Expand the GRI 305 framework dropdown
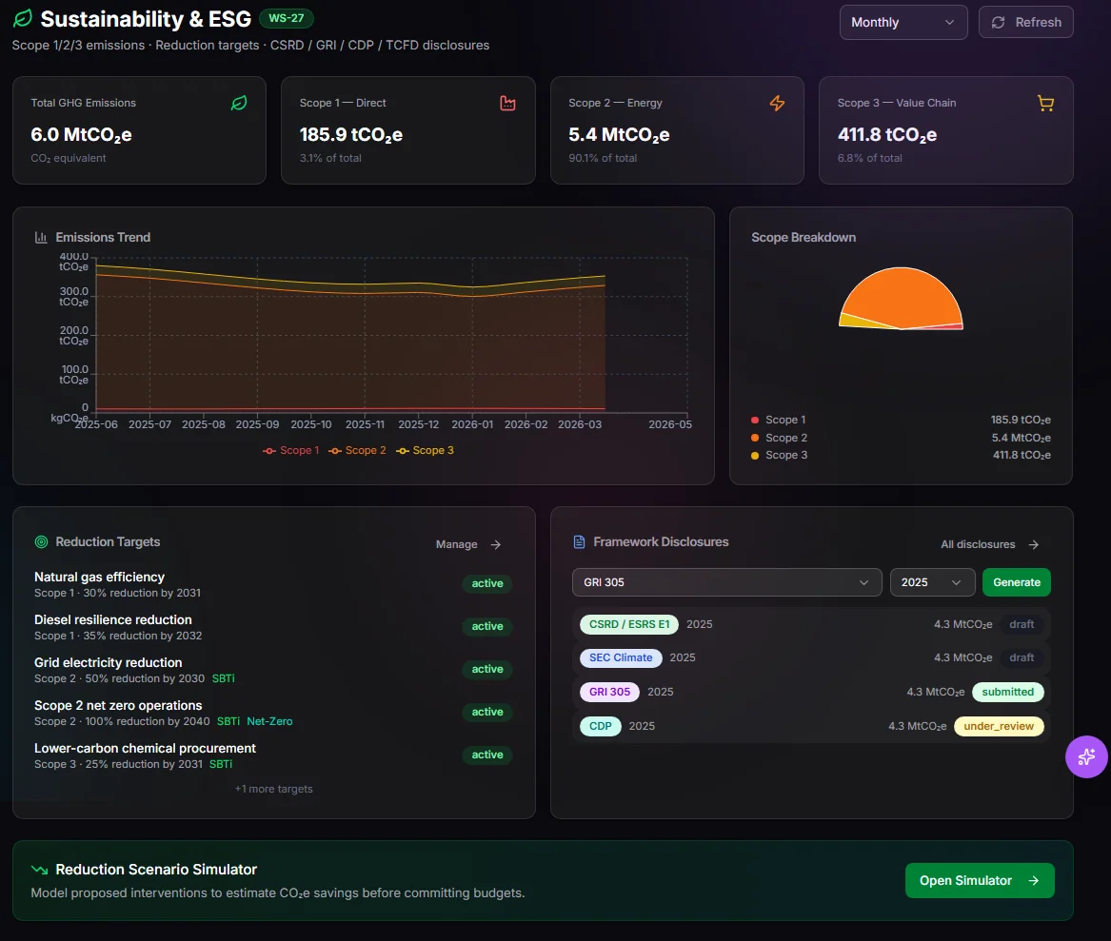 coord(727,582)
